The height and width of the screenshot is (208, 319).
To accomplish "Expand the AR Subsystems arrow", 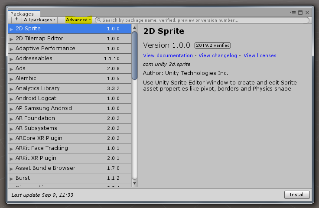I will coord(11,129).
